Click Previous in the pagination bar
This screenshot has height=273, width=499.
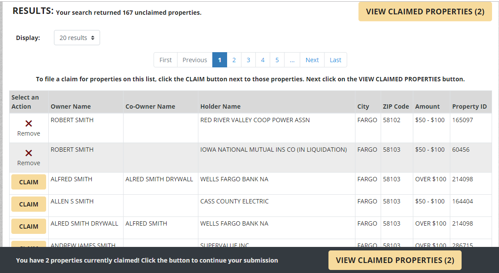coord(194,60)
